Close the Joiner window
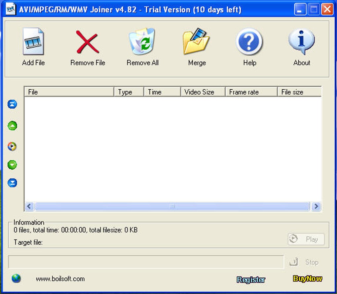The height and width of the screenshot is (294, 337). pos(327,9)
